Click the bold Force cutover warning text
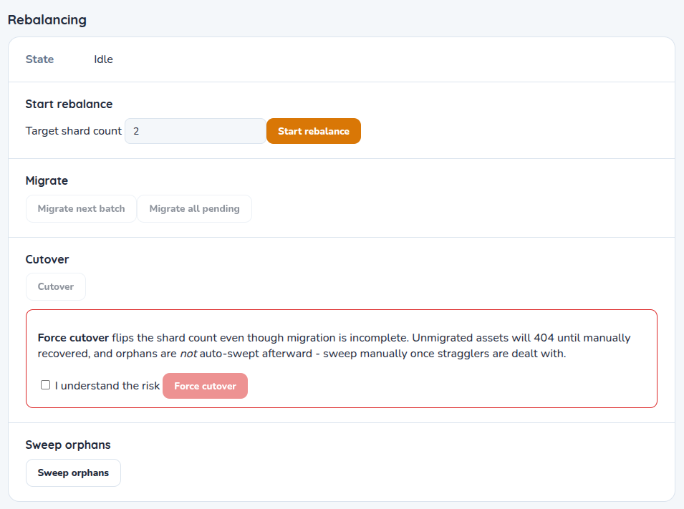 point(73,338)
